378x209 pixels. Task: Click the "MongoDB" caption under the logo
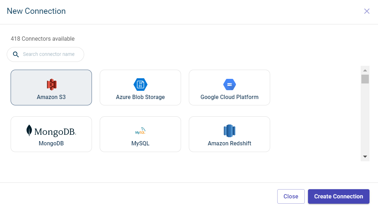click(x=51, y=143)
